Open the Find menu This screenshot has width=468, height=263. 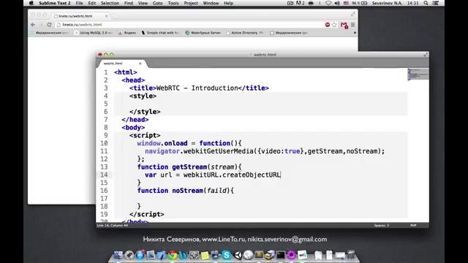click(x=129, y=3)
